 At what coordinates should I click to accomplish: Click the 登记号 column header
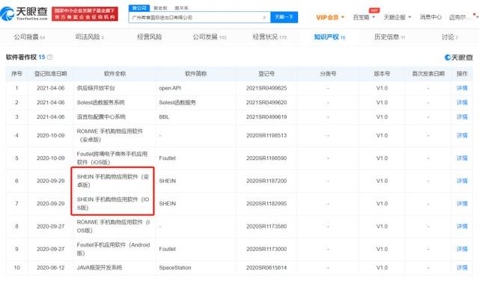266,73
